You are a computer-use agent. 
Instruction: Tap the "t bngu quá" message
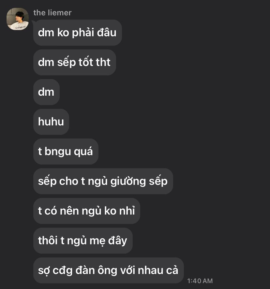coord(66,152)
